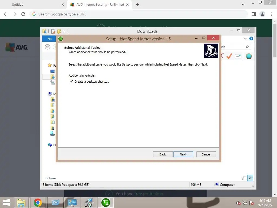Open the Explorer Help question-mark icon
The height and width of the screenshot is (208, 277).
tap(251, 38)
